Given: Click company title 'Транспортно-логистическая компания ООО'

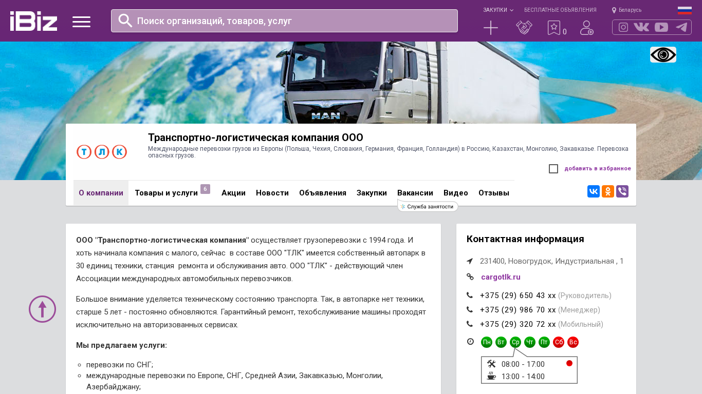Looking at the screenshot, I should tap(255, 137).
